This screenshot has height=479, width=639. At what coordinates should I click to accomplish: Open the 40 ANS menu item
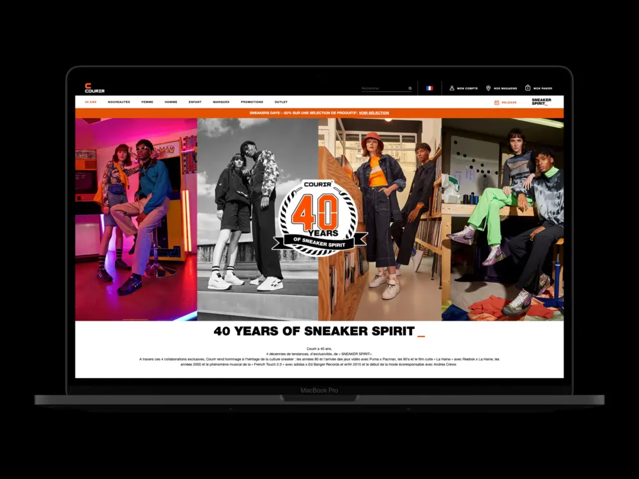coord(91,102)
